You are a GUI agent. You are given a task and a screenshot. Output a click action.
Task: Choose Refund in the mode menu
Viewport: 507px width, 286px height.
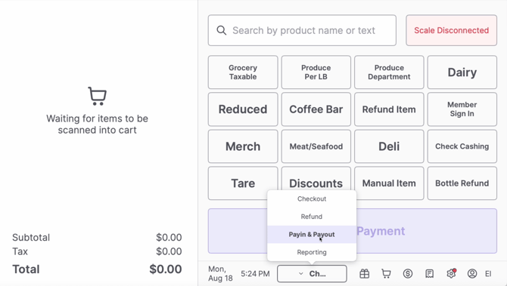pos(312,217)
